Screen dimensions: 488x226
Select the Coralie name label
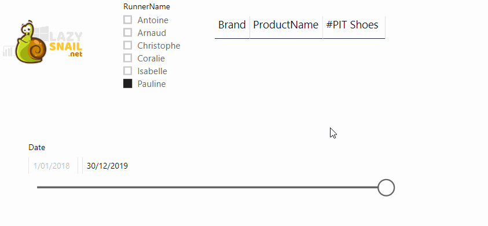[151, 59]
